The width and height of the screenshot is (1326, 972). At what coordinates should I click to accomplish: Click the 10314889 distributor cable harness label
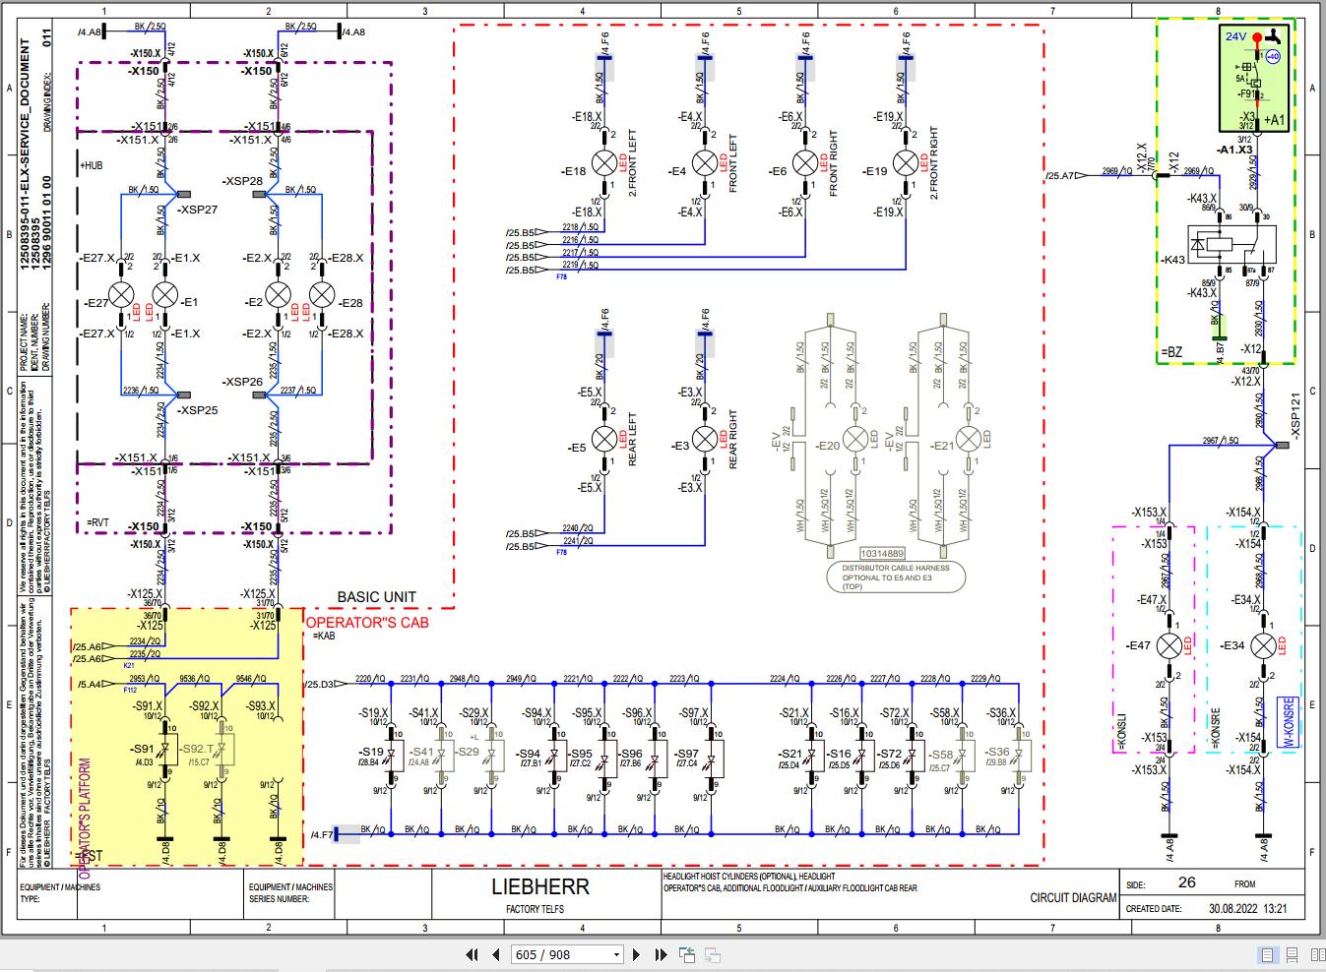pyautogui.click(x=884, y=552)
